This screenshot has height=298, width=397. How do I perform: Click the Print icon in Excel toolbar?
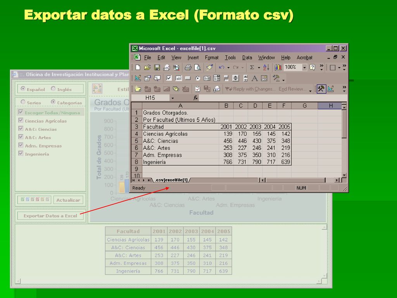pyautogui.click(x=188, y=68)
